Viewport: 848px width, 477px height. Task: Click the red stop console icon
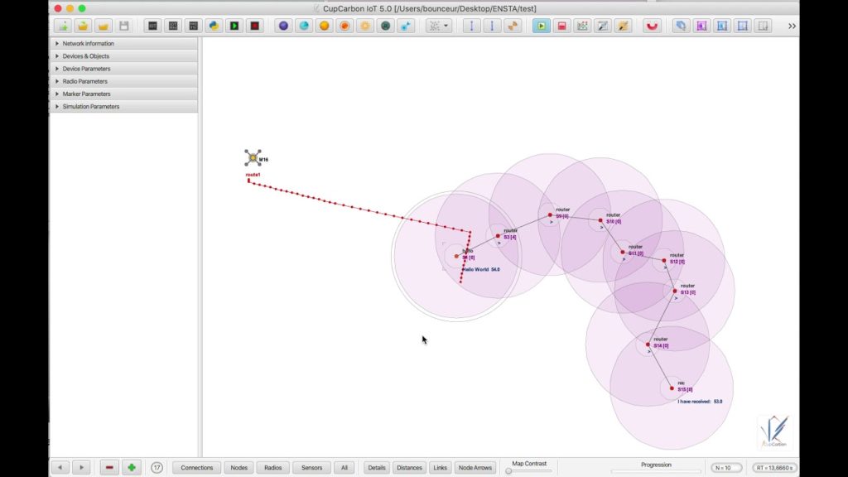click(255, 26)
